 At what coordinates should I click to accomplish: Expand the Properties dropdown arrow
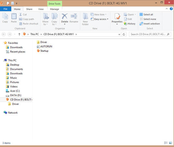tap(117, 24)
